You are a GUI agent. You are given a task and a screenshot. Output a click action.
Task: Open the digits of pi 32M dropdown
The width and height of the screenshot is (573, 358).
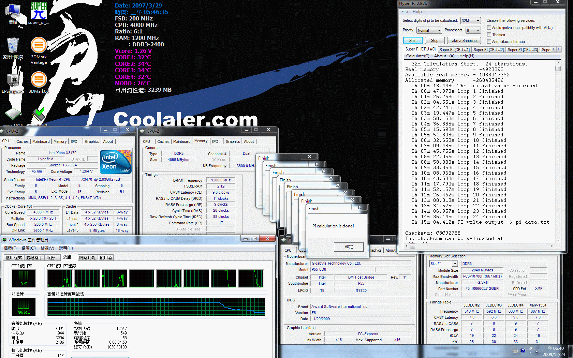click(470, 21)
